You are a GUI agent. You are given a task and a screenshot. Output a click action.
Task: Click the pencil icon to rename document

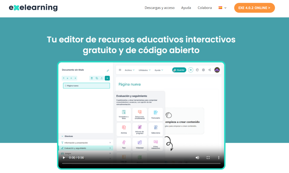click(x=108, y=70)
